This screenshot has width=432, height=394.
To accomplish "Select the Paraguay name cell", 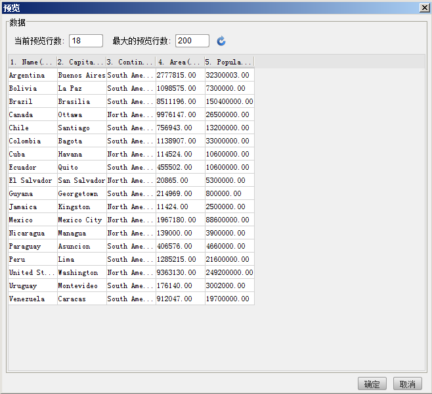I will pyautogui.click(x=33, y=246).
